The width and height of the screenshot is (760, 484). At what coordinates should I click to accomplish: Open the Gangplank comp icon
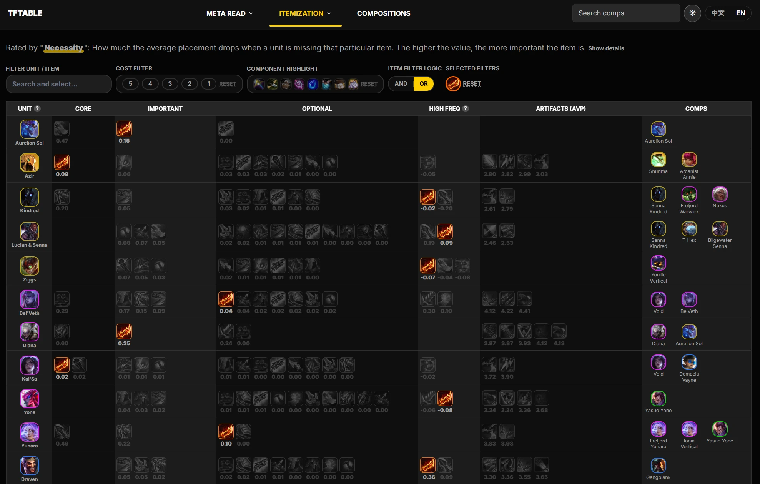pyautogui.click(x=659, y=466)
